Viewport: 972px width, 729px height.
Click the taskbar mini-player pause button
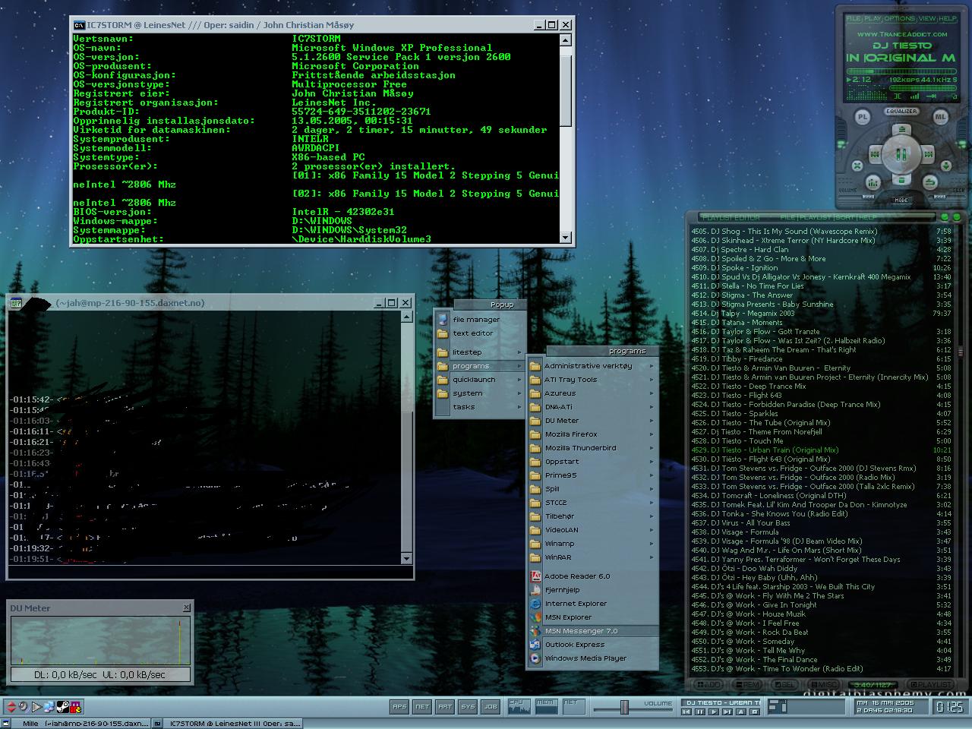coord(699,712)
